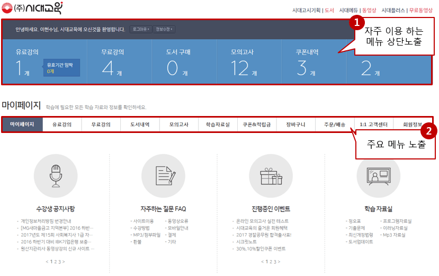The height and width of the screenshot is (276, 439).
Task: Open FAQ category 기타
Action: pos(172,242)
